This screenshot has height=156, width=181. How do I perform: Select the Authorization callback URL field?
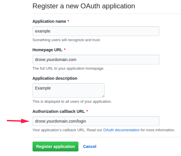coord(96,121)
